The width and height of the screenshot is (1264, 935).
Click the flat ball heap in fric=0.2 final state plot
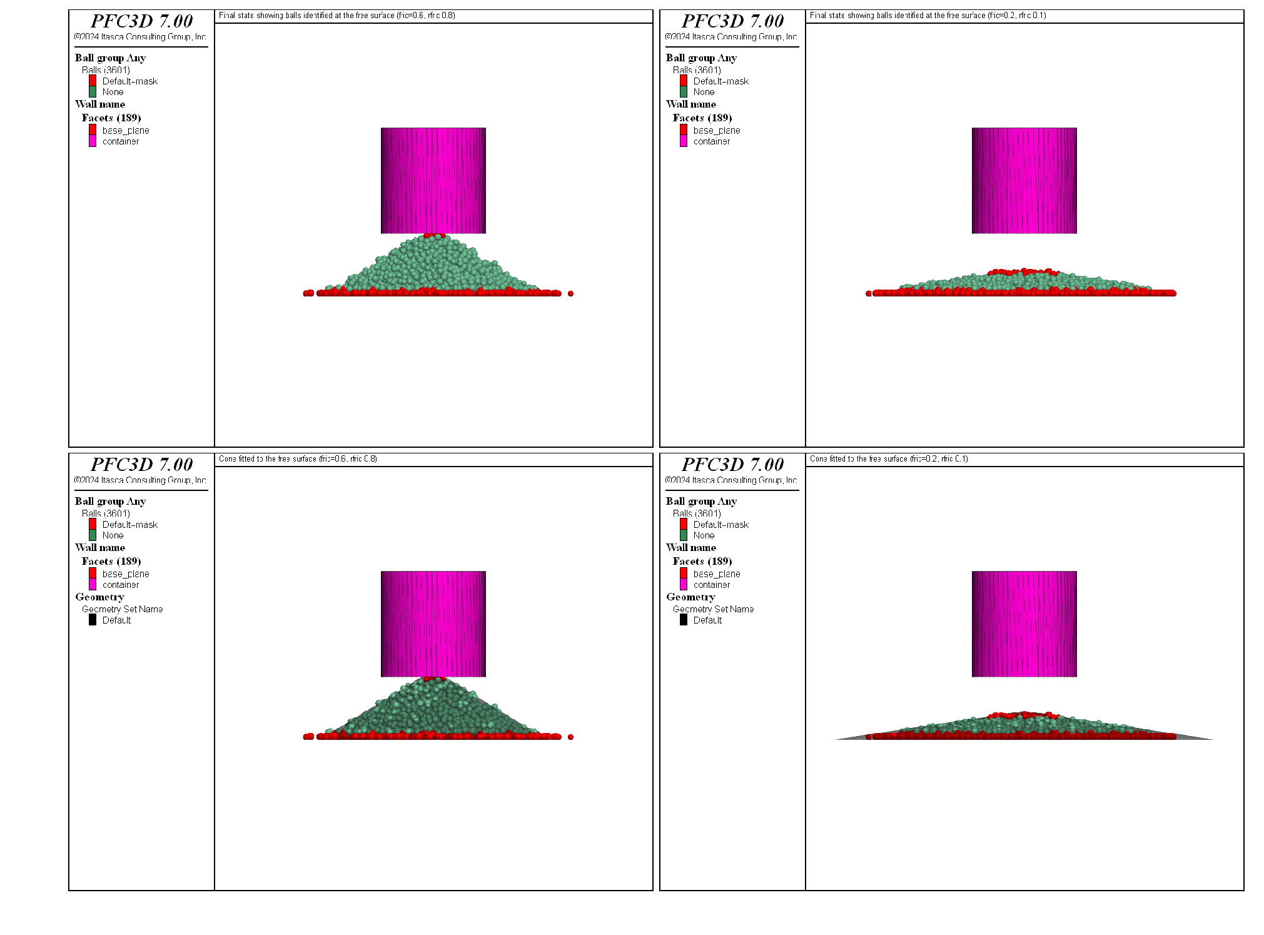point(1021,283)
